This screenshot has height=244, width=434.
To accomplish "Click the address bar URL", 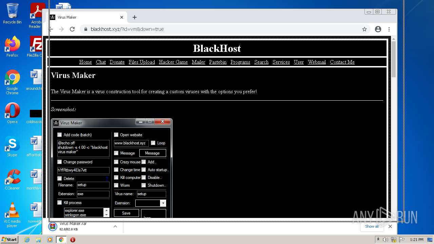I will point(127,29).
